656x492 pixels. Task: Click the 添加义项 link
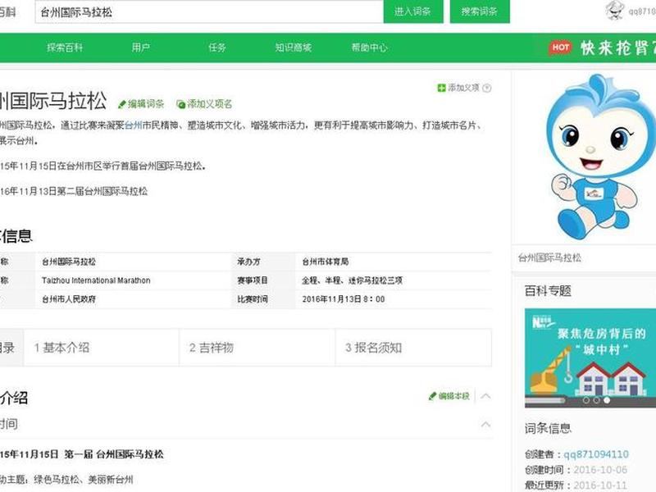(463, 88)
